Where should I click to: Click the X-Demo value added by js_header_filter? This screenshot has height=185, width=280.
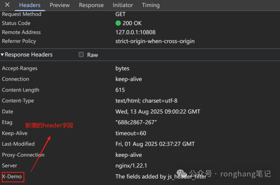click(x=161, y=176)
